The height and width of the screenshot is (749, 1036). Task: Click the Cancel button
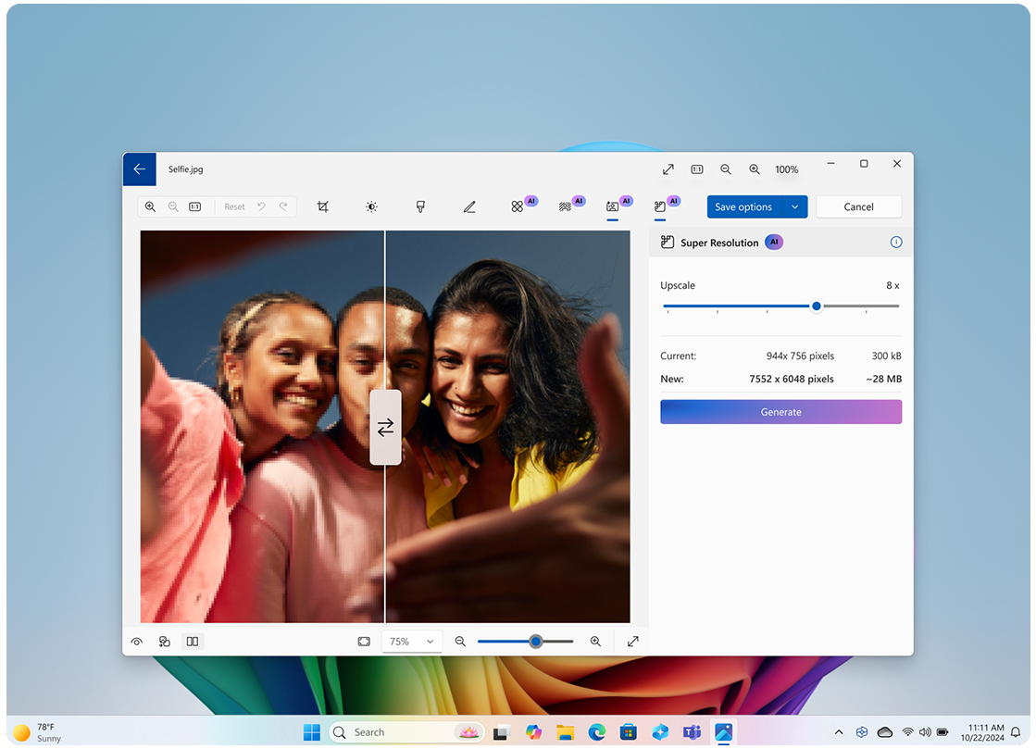(x=858, y=207)
